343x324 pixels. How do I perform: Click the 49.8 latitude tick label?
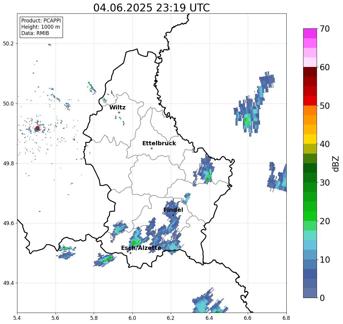(x=8, y=163)
